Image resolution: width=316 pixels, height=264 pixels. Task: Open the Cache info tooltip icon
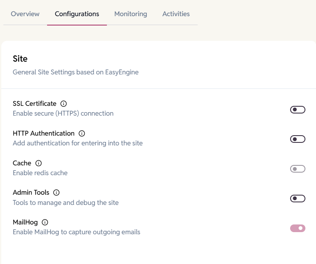click(39, 163)
